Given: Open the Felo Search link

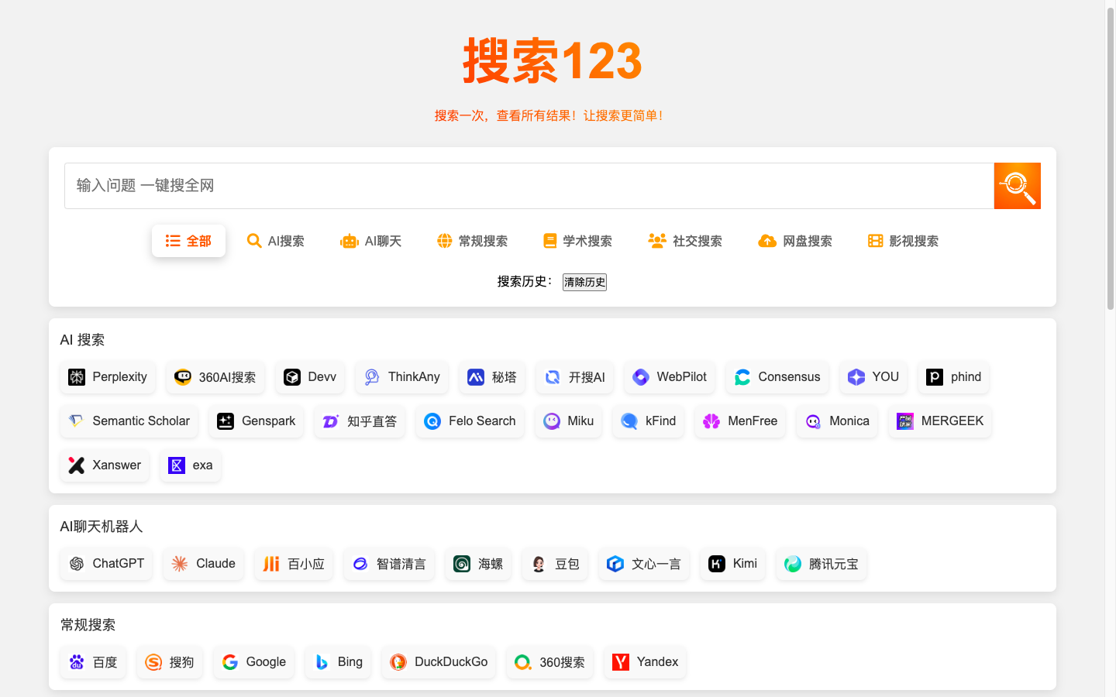Looking at the screenshot, I should coord(470,421).
